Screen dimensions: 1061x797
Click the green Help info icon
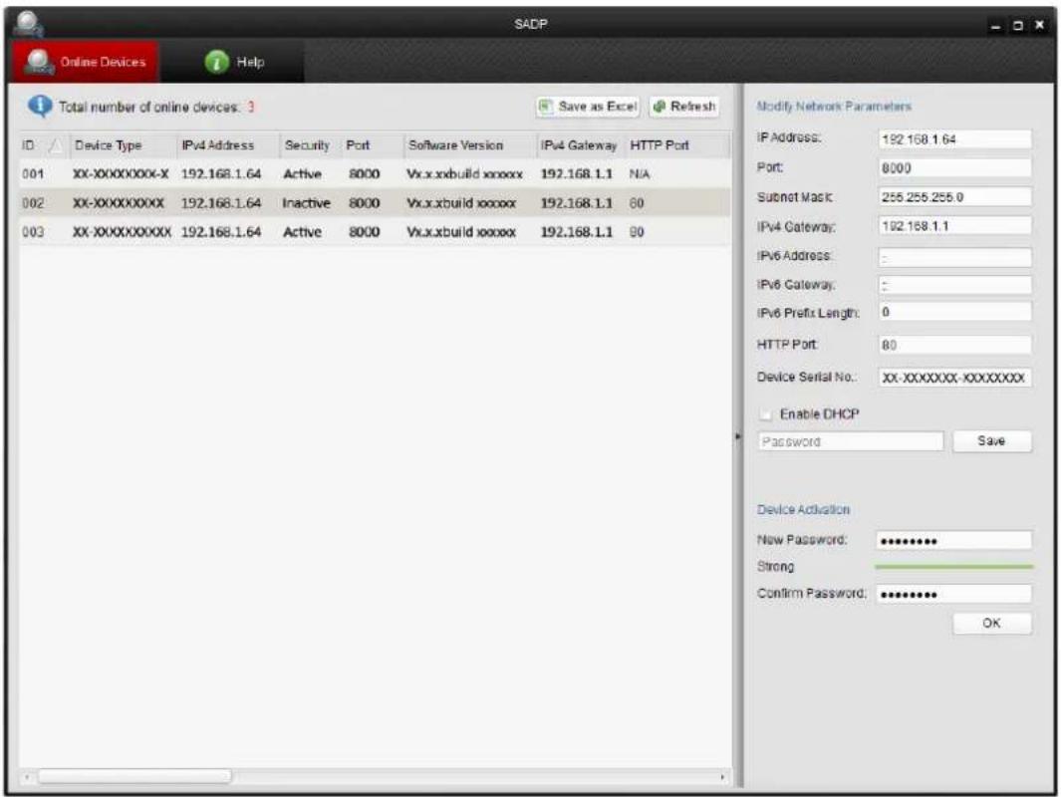click(x=216, y=62)
